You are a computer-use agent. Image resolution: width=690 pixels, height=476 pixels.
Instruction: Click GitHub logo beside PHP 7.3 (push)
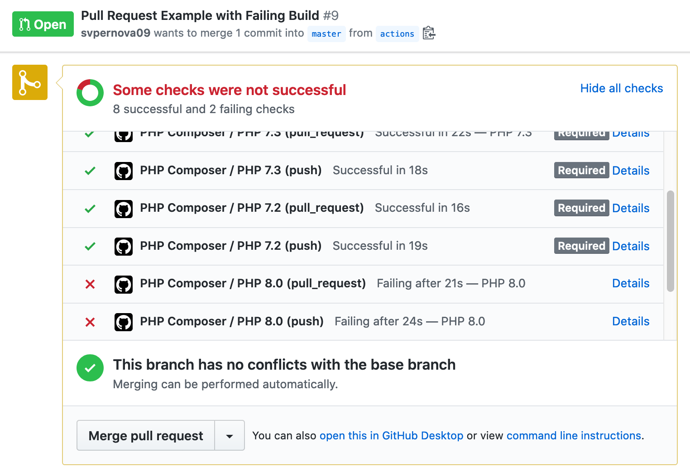click(x=124, y=171)
